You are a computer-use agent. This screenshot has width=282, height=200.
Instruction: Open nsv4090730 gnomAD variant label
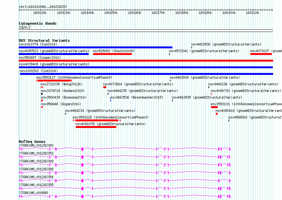coord(246,91)
